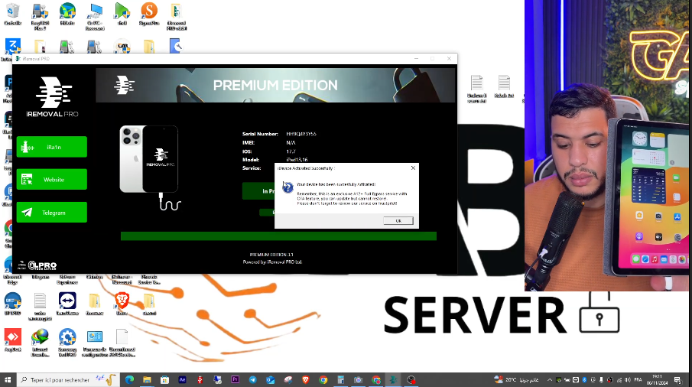Click the green progress bar
Viewport: 692px width, 387px height.
click(278, 236)
